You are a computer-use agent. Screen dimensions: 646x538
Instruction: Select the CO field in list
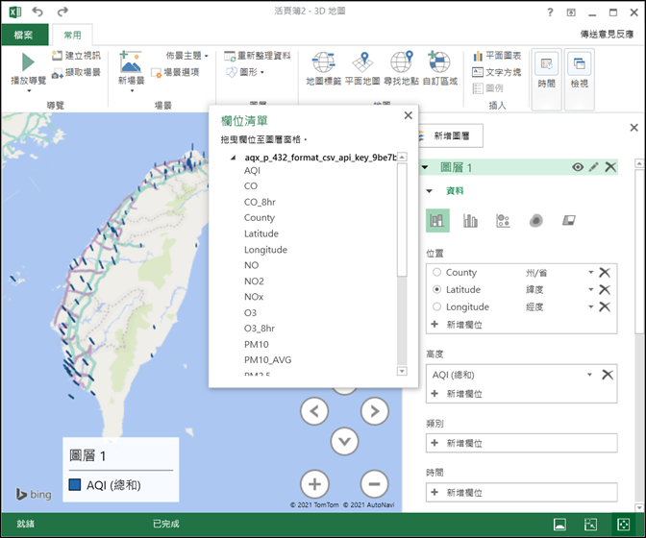[x=251, y=186]
